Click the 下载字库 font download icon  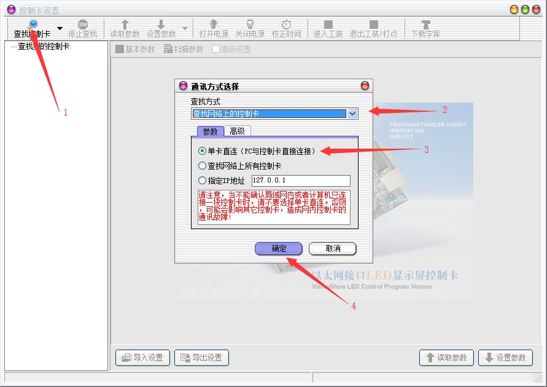pos(425,24)
